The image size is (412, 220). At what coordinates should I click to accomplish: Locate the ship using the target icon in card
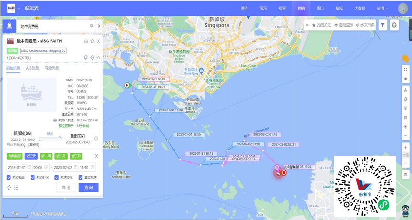[92, 58]
